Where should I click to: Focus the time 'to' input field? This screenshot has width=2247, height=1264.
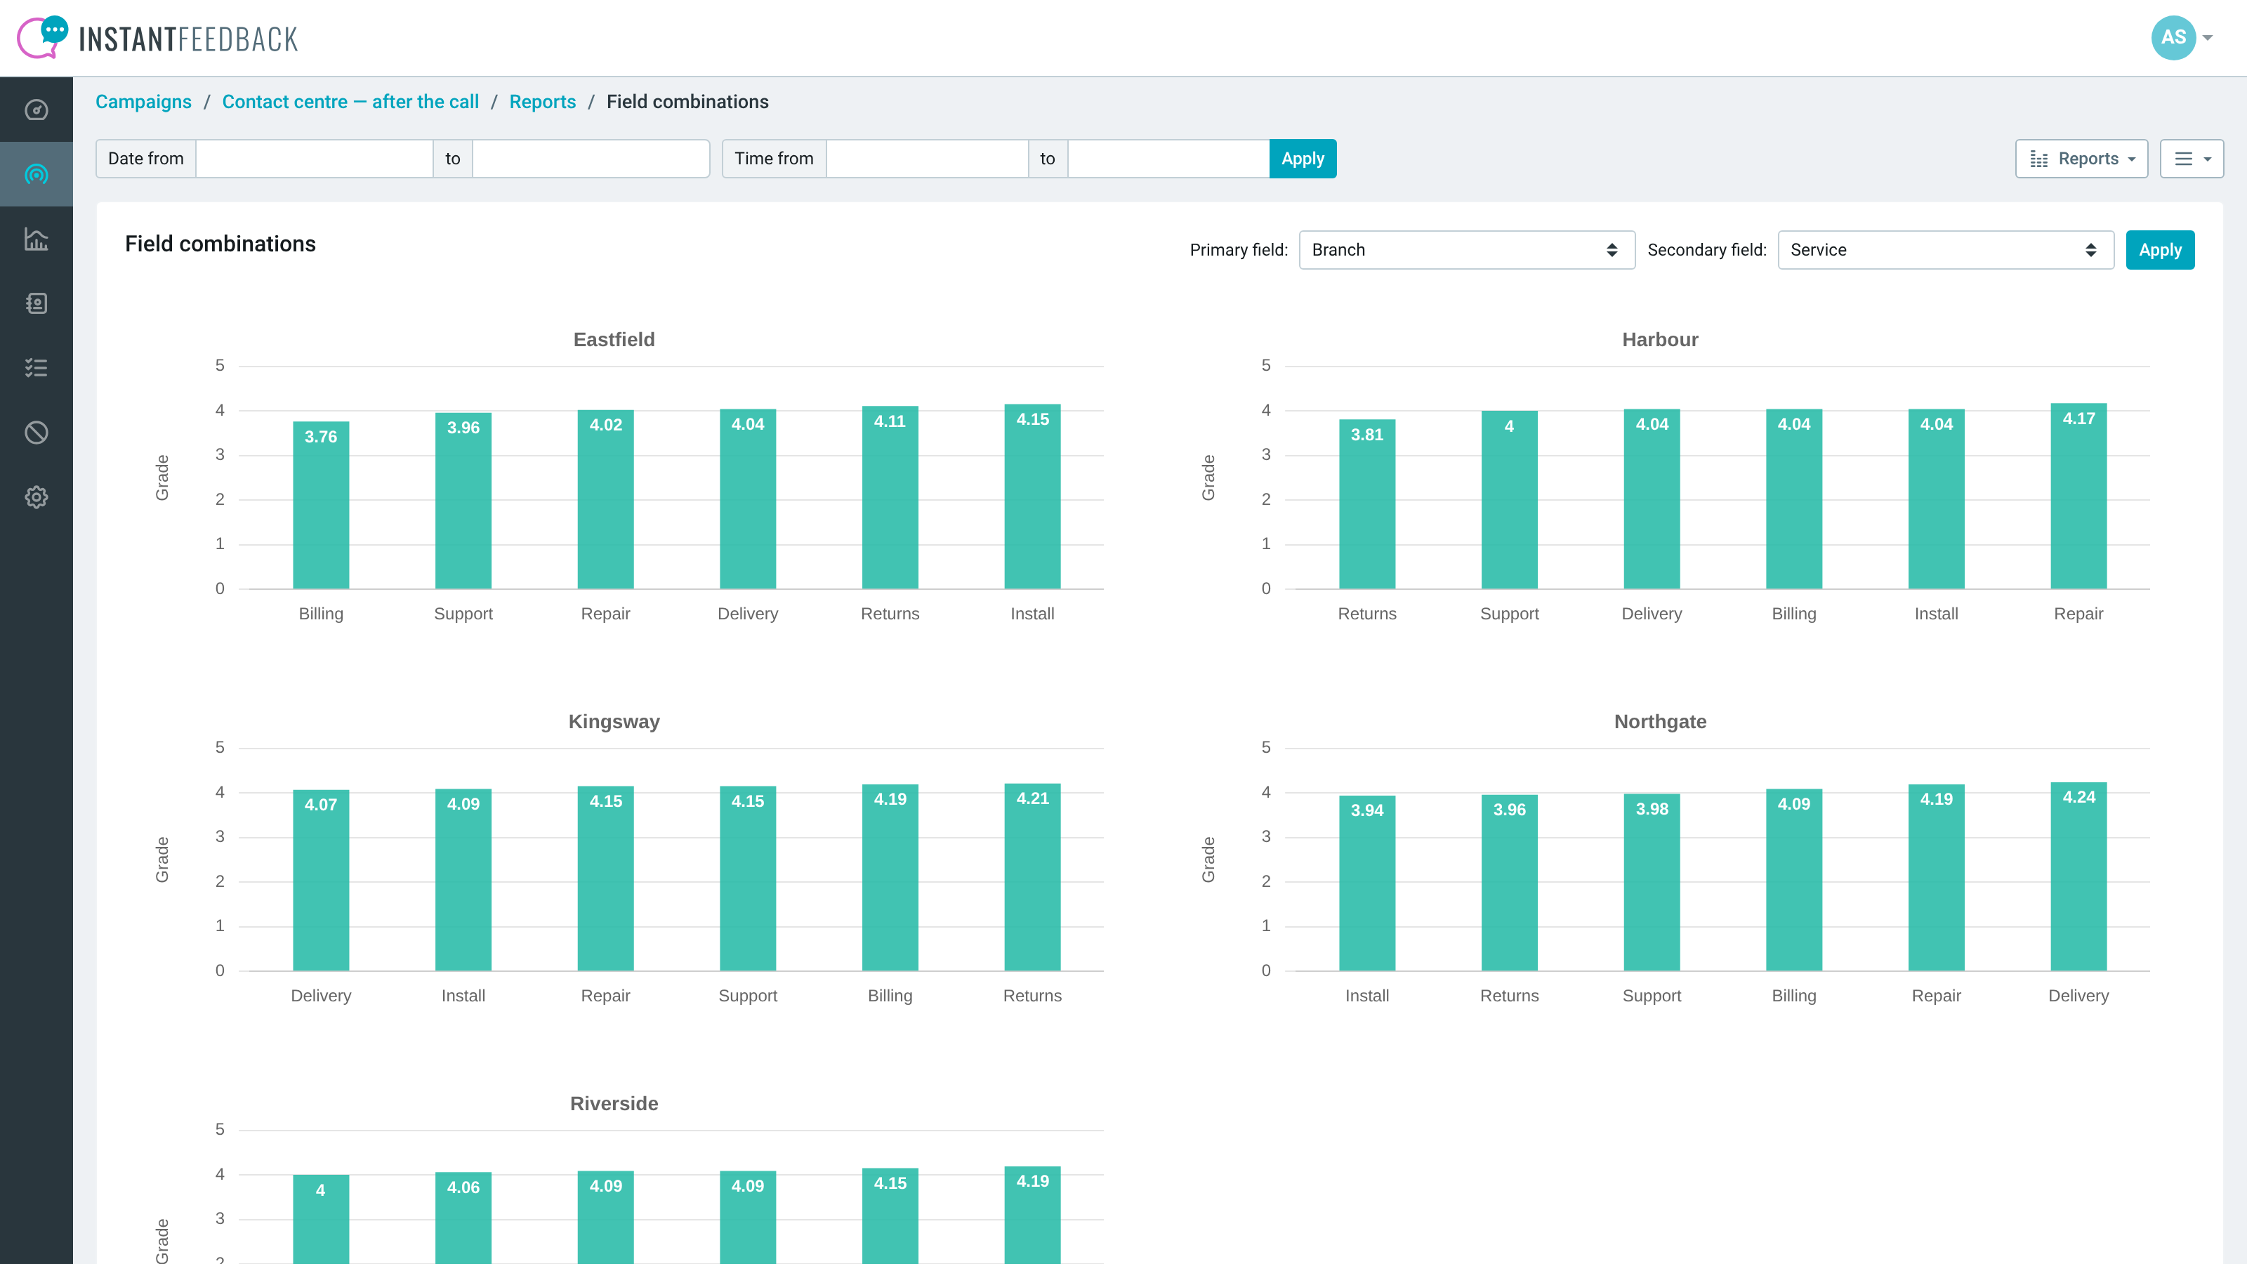point(1169,159)
